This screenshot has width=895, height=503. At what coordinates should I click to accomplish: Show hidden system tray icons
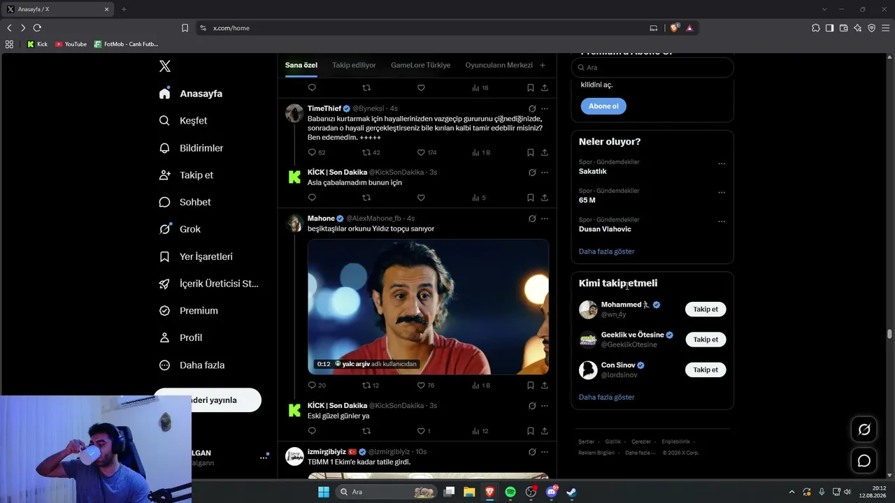tap(792, 492)
